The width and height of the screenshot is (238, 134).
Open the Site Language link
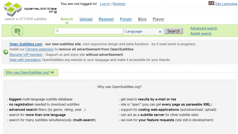(226, 4)
